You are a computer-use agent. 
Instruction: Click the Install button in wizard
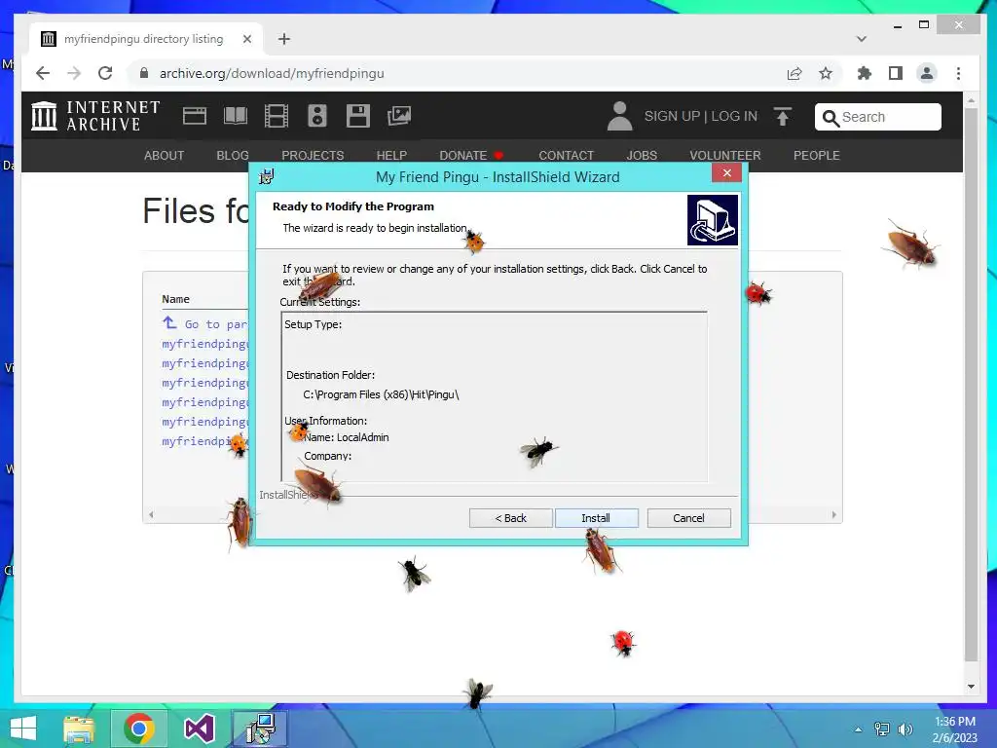[x=596, y=518]
